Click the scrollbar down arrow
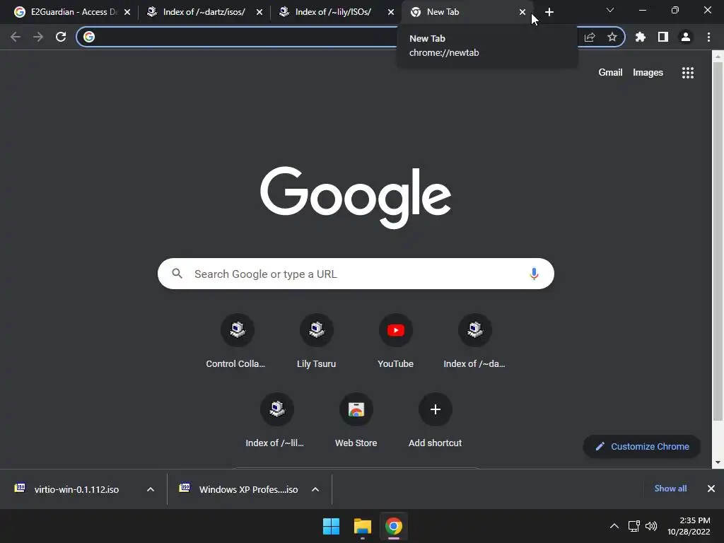Viewport: 724px width, 543px height. (x=718, y=462)
